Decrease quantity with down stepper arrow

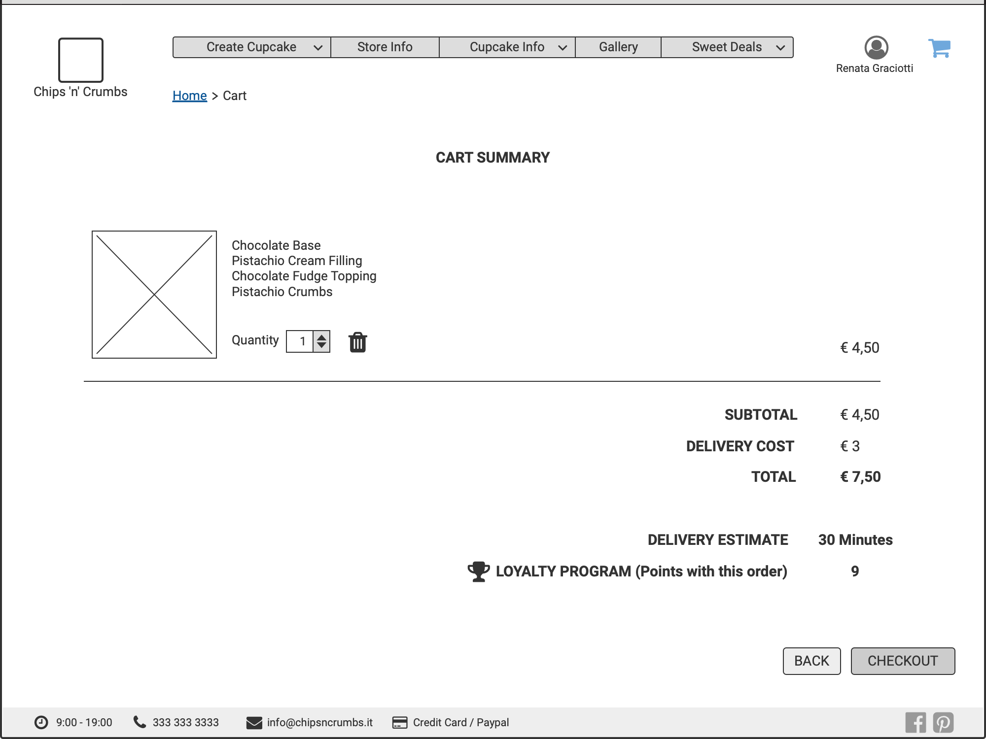point(321,346)
